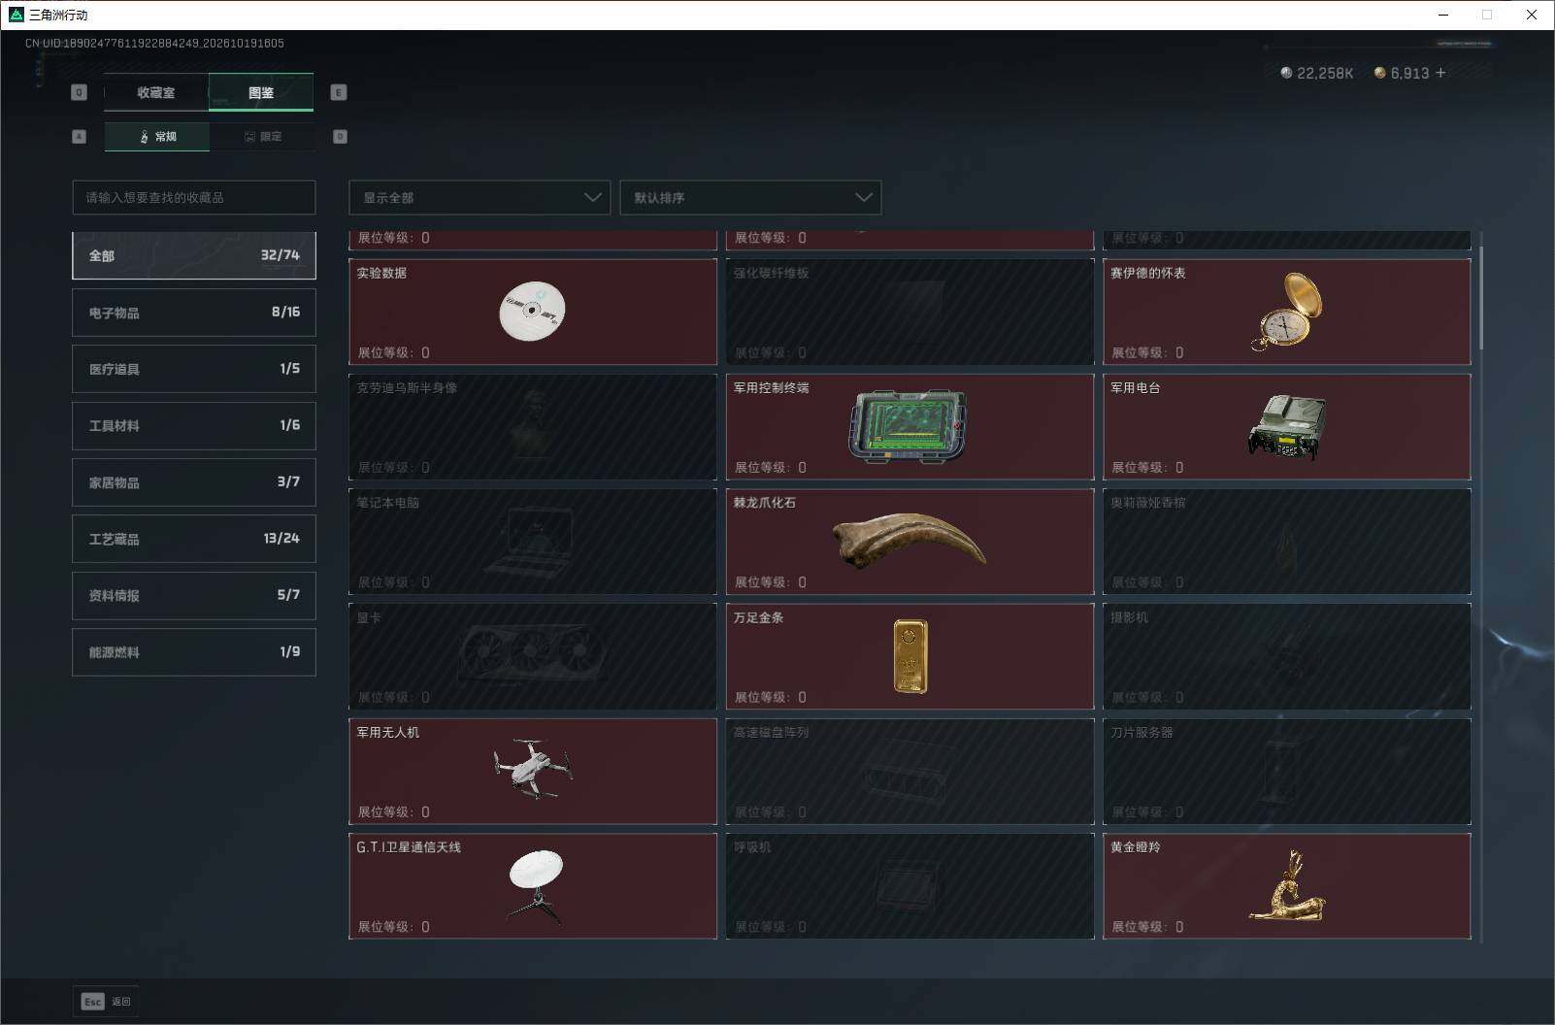
Task: Open the 军用控制终端 terminal item
Action: tap(909, 426)
